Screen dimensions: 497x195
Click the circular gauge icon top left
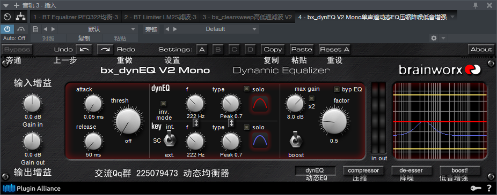click(x=8, y=17)
